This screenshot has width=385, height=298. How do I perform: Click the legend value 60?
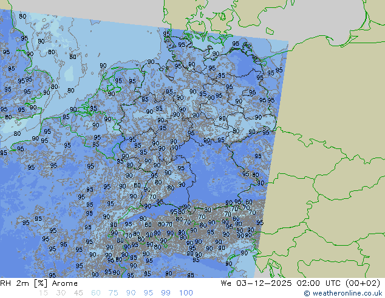96,293
